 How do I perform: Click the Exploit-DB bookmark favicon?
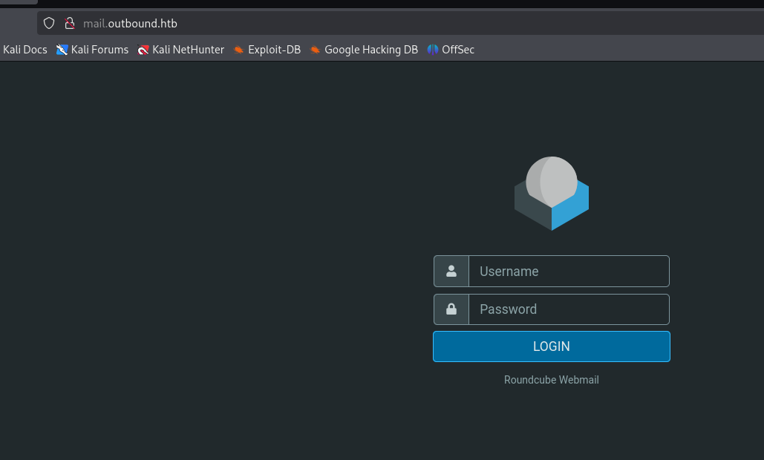238,50
